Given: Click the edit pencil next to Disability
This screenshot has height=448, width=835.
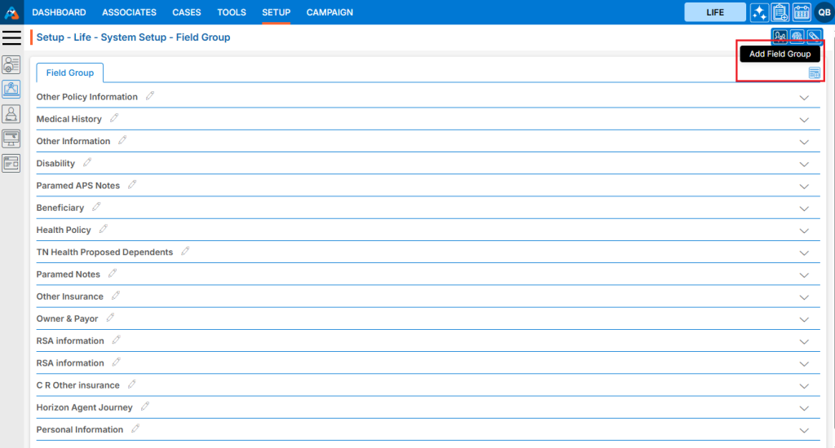Looking at the screenshot, I should [x=86, y=163].
